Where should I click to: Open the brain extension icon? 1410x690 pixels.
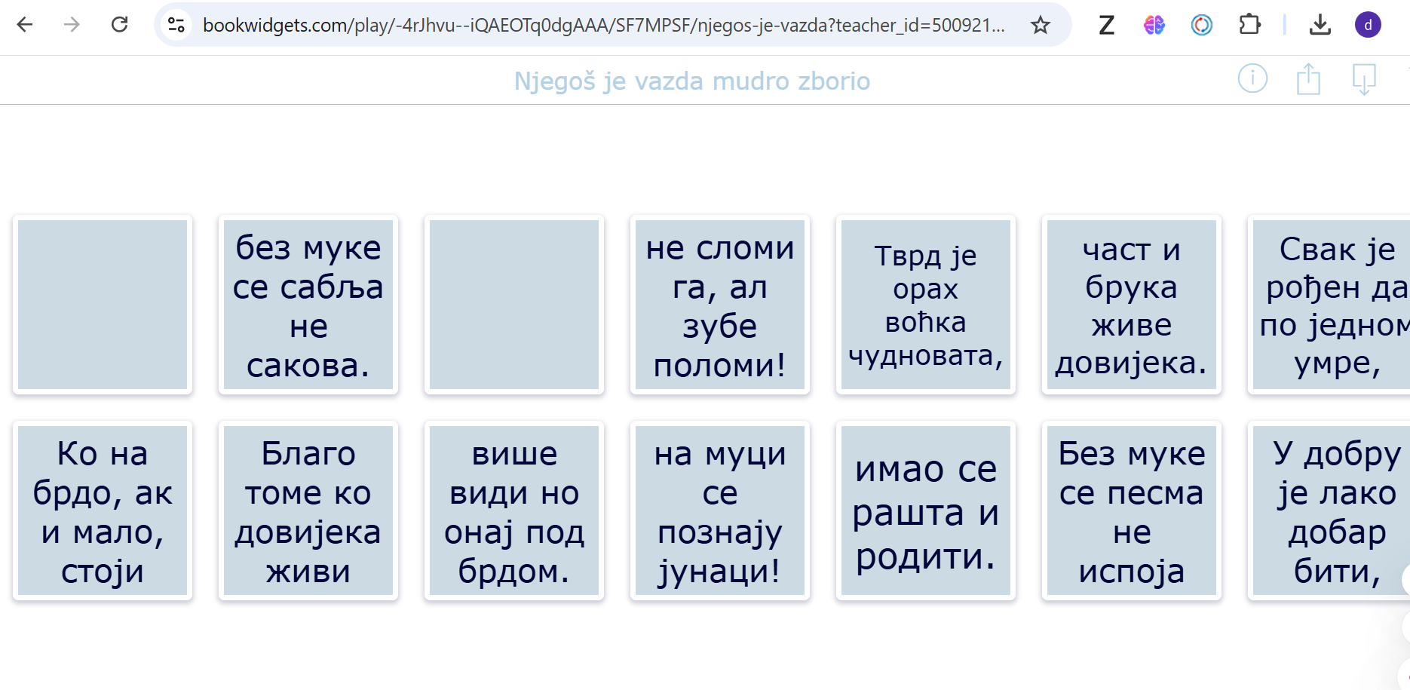coord(1154,25)
